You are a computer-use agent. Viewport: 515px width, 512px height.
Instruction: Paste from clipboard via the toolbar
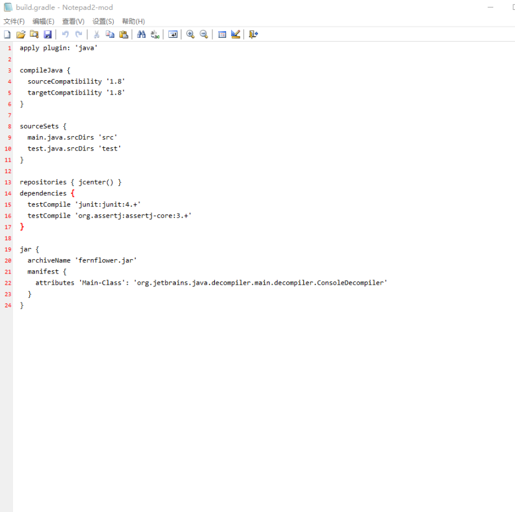click(124, 34)
